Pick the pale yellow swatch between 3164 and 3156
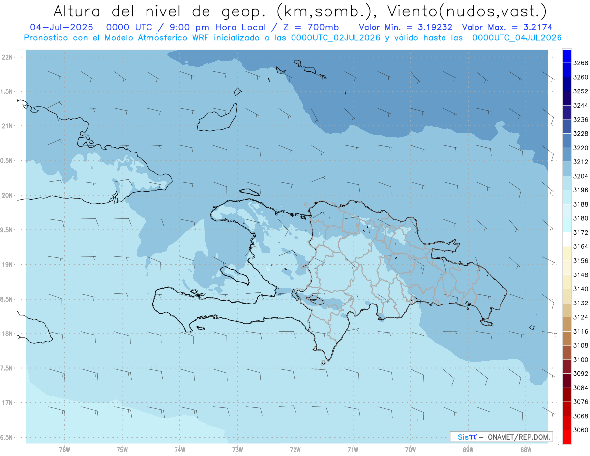Viewport: 590px width, 456px height. tap(567, 254)
